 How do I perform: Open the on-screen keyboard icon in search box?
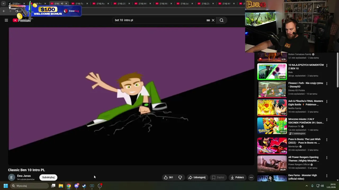tap(208, 20)
